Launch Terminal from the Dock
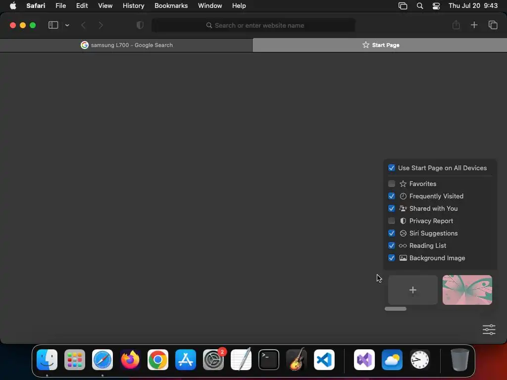This screenshot has height=380, width=507. pyautogui.click(x=269, y=360)
